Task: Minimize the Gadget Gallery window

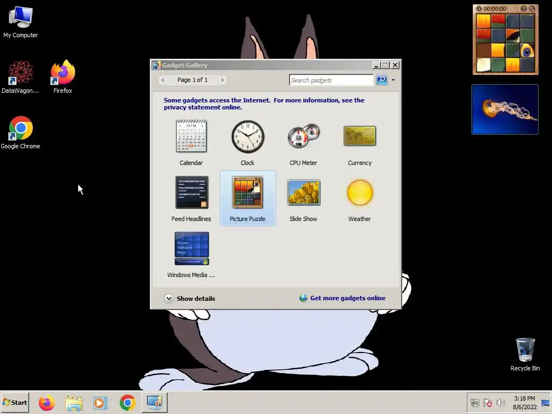Action: coord(376,65)
